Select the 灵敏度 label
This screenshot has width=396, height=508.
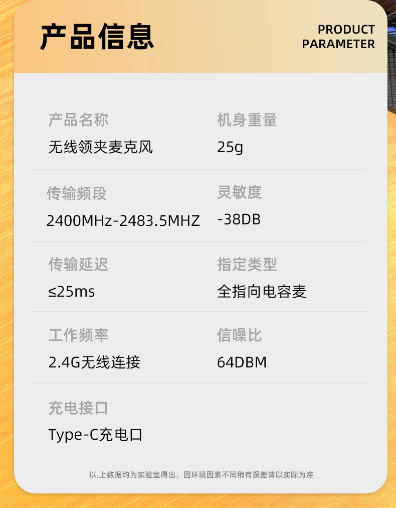click(239, 192)
